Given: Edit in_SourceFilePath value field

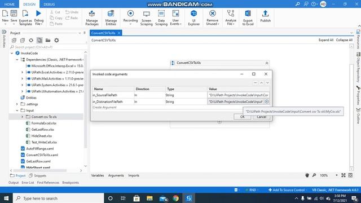Looking at the screenshot, I should [x=238, y=95].
